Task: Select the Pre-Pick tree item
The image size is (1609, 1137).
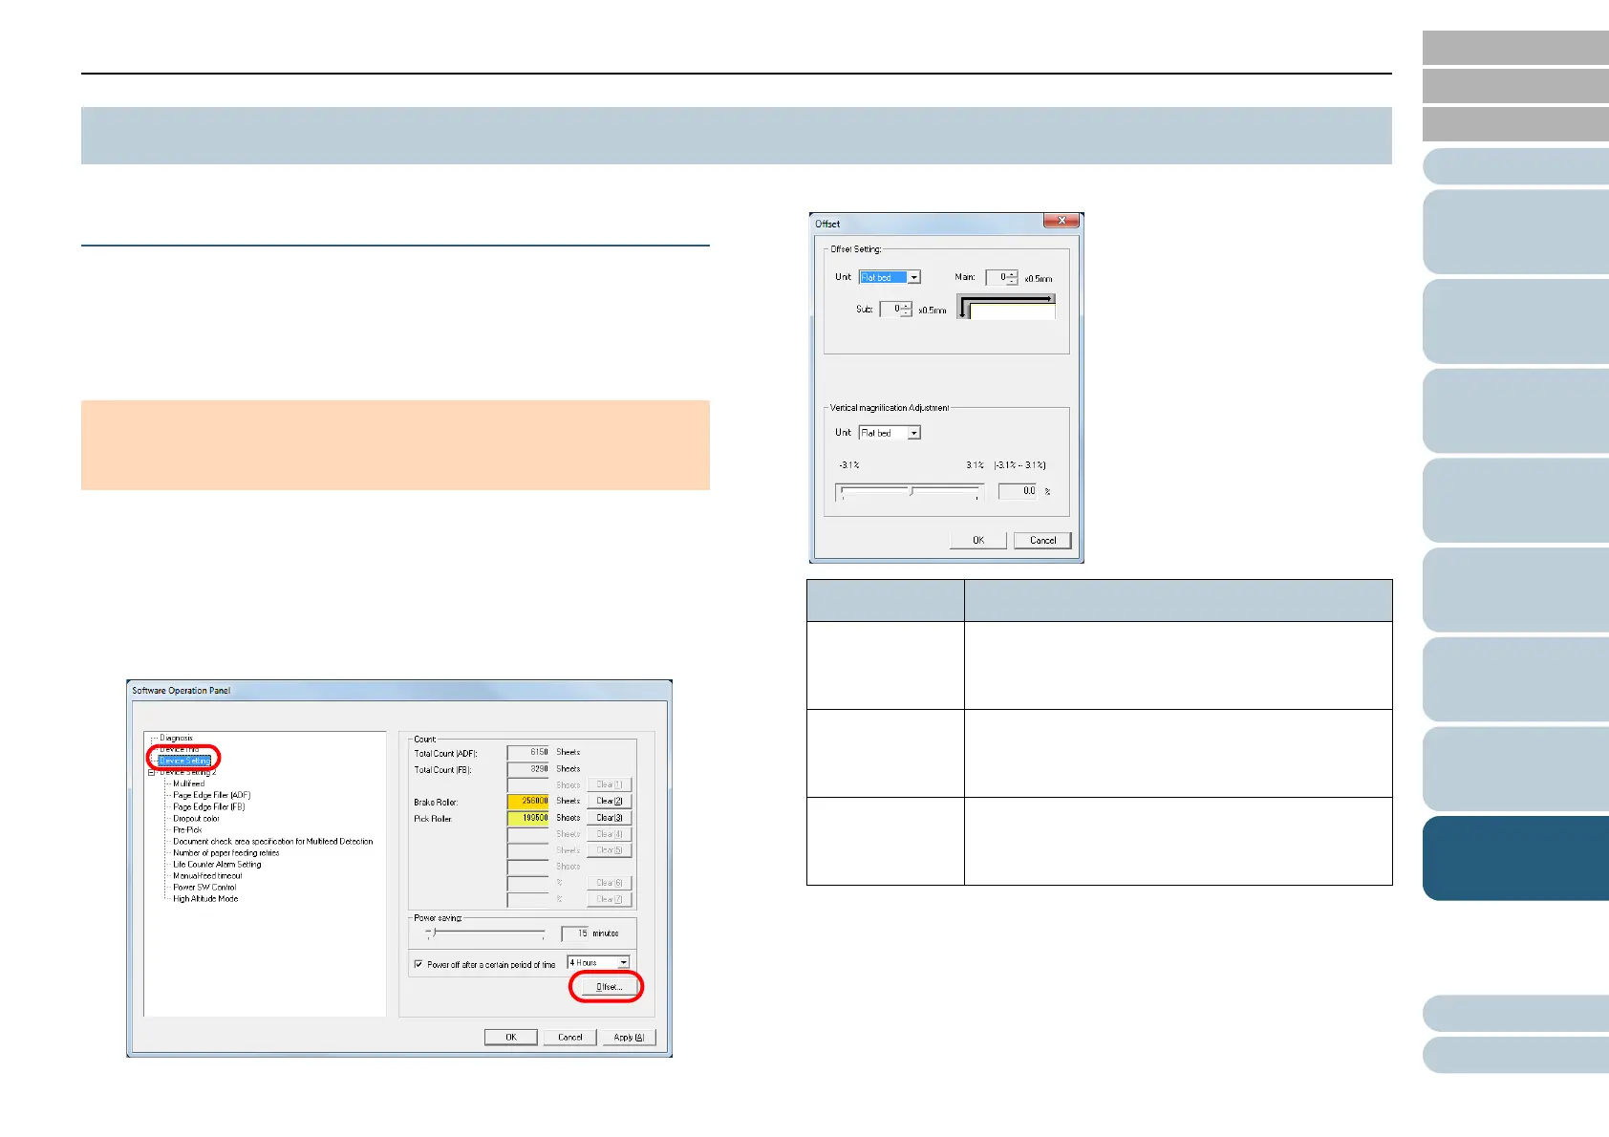Action: coord(187,829)
